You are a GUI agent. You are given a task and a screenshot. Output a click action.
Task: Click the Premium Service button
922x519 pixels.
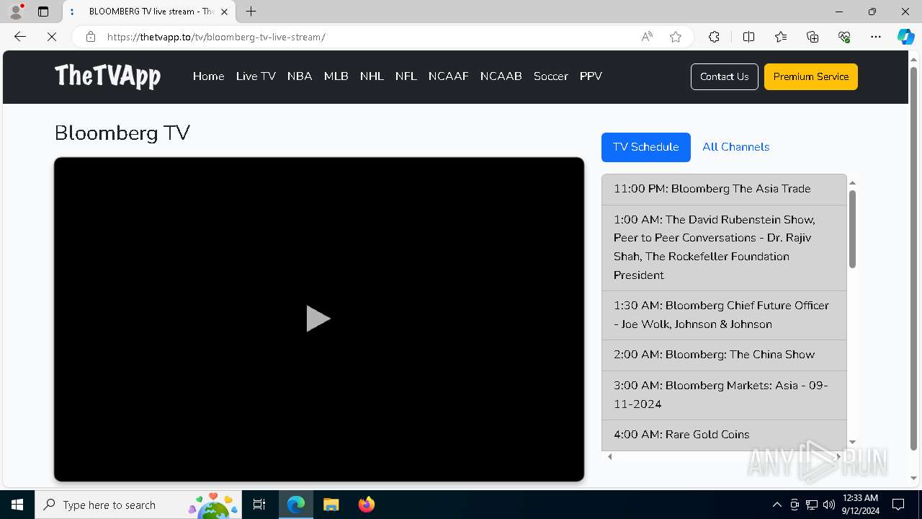pyautogui.click(x=810, y=76)
